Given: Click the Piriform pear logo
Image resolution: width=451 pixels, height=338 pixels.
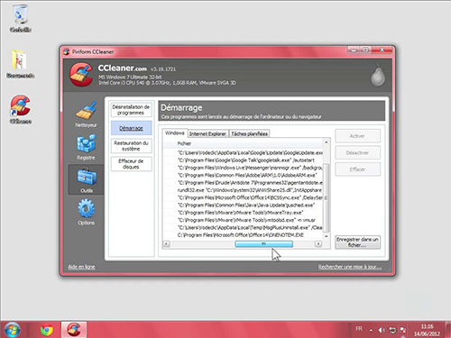Looking at the screenshot, I should [378, 75].
